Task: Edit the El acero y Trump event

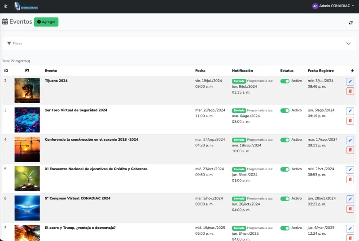Action: (x=350, y=228)
